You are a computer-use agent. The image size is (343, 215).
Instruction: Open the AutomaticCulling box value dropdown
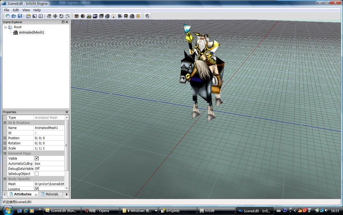(x=49, y=163)
